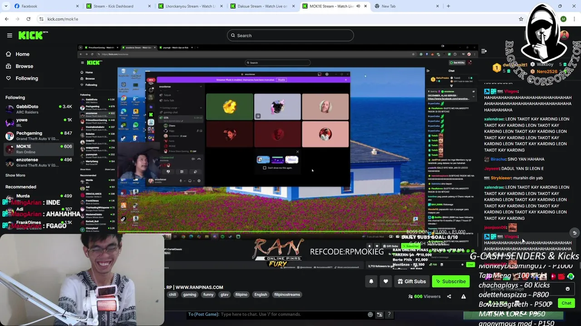Screen dimensions: 581x326
Task: Open yowe channel avatar
Action: pyautogui.click(x=10, y=122)
